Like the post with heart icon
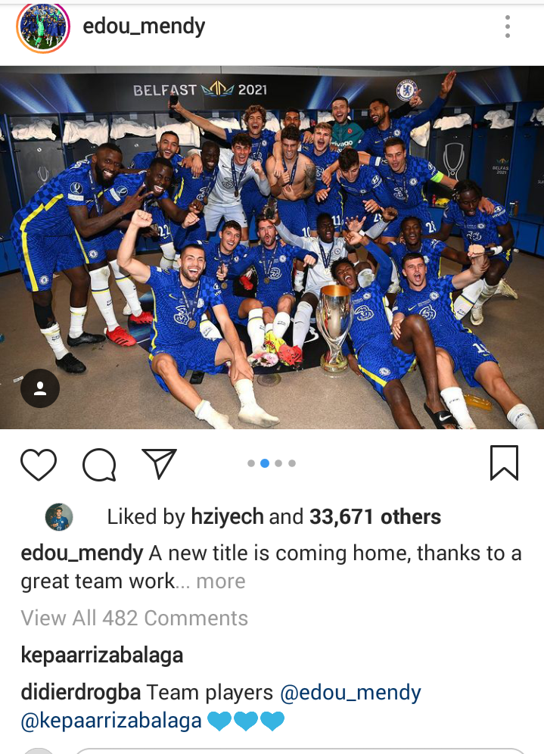The height and width of the screenshot is (754, 544). coord(39,465)
